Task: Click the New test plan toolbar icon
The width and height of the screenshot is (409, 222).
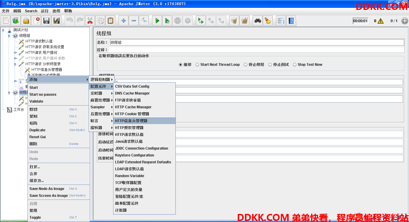Action: click(x=6, y=21)
